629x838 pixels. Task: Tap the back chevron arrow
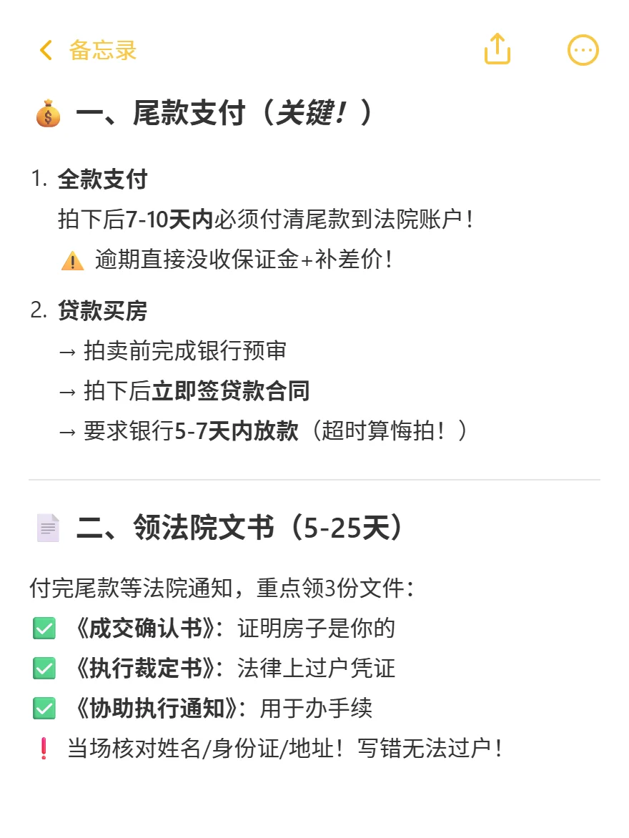(x=46, y=50)
